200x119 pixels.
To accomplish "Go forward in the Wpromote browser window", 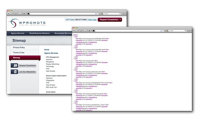I will pyautogui.click(x=11, y=13).
